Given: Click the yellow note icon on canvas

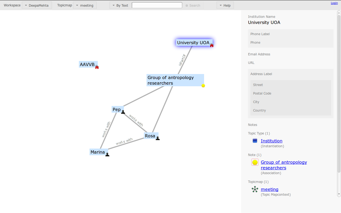Looking at the screenshot, I should coord(203,85).
